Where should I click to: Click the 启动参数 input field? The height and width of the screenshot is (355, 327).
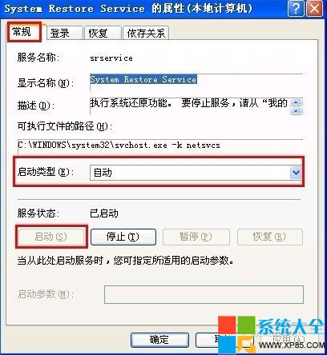204,294
